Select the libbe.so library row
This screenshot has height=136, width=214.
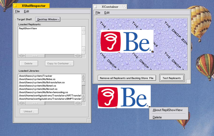point(50,79)
